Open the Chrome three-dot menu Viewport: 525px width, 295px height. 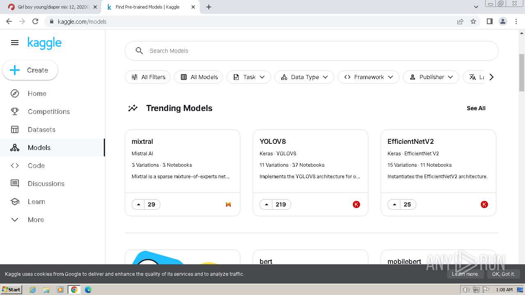(x=516, y=21)
